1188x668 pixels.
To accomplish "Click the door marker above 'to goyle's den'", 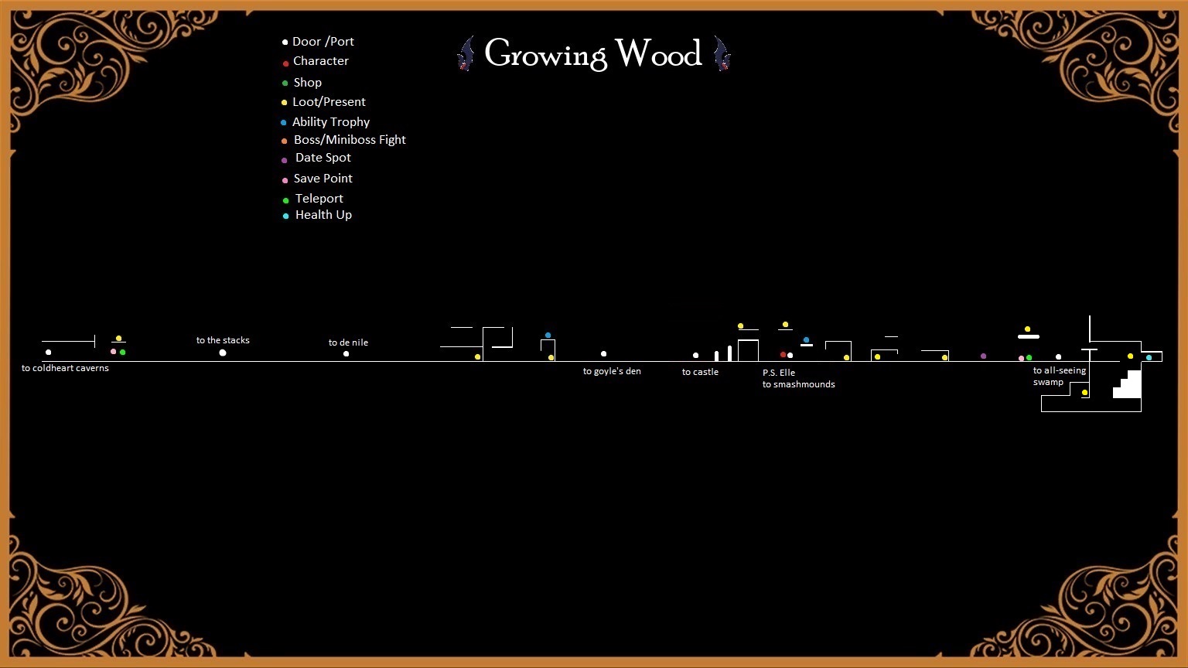I will pyautogui.click(x=603, y=354).
